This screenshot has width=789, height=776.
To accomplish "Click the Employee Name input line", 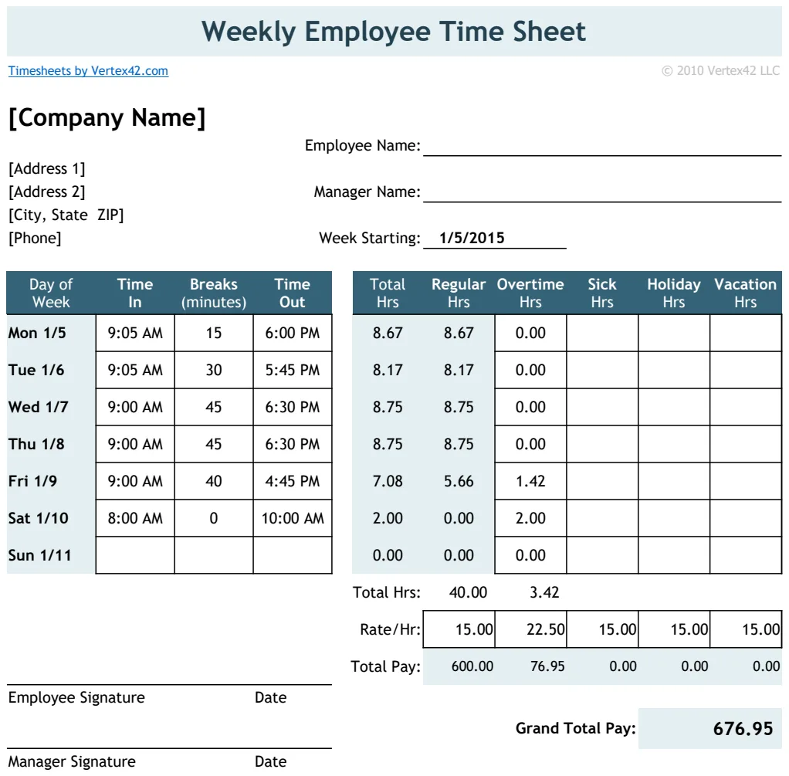I will (x=602, y=146).
